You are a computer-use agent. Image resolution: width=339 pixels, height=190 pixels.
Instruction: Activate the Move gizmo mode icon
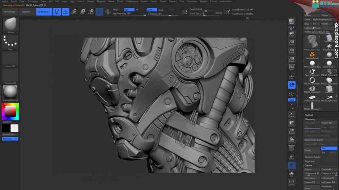point(74,11)
